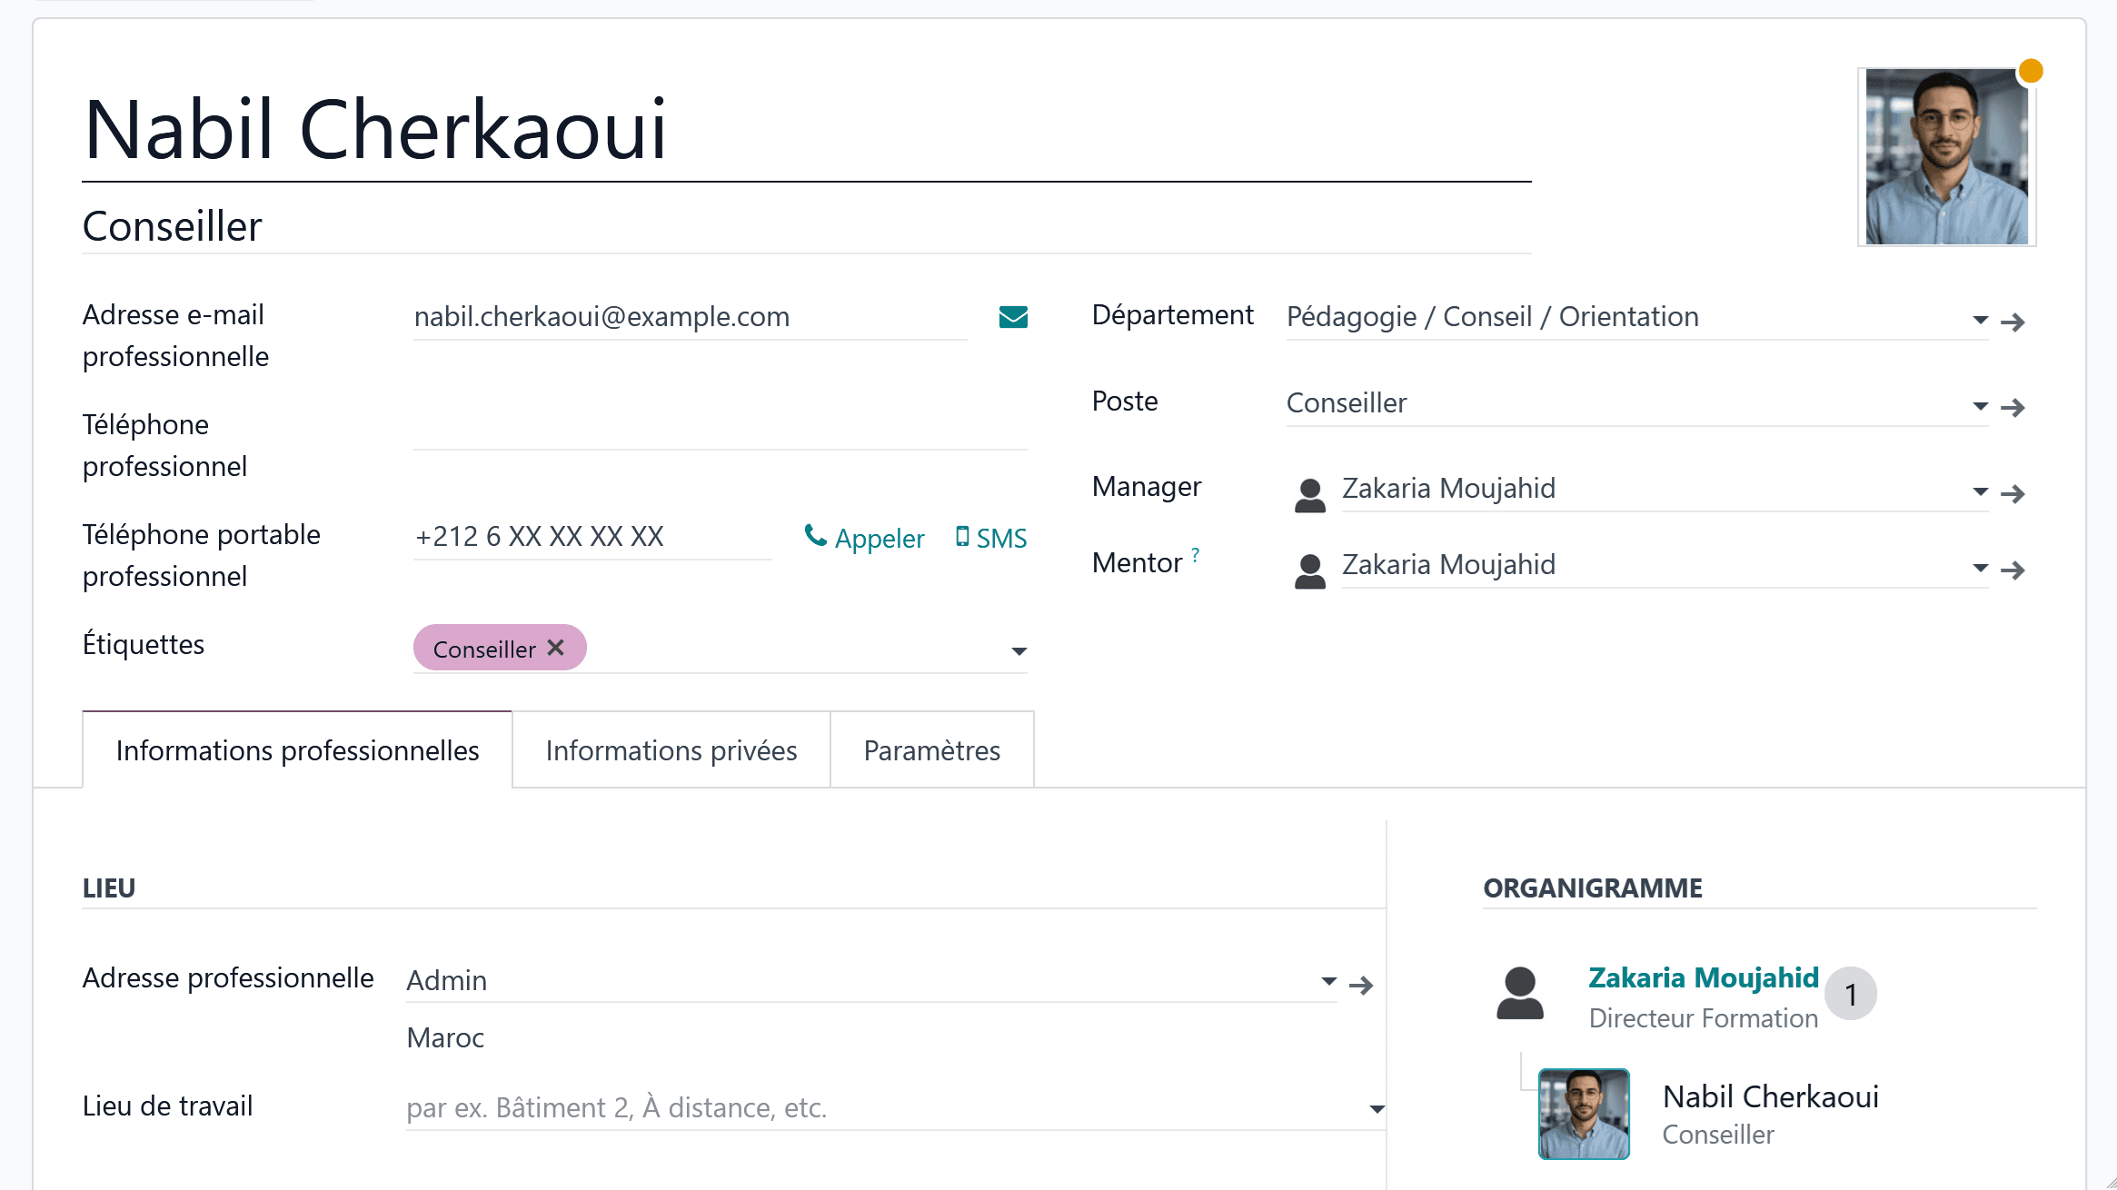
Task: Open Manager record via arrow icon
Action: coord(2013,493)
